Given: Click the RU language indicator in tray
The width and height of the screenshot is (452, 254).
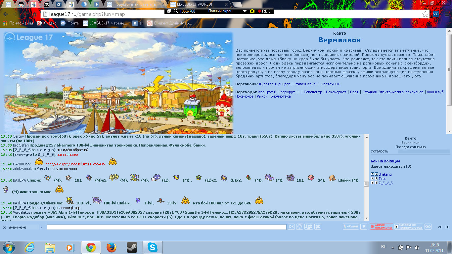Looking at the screenshot, I should coord(384,247).
